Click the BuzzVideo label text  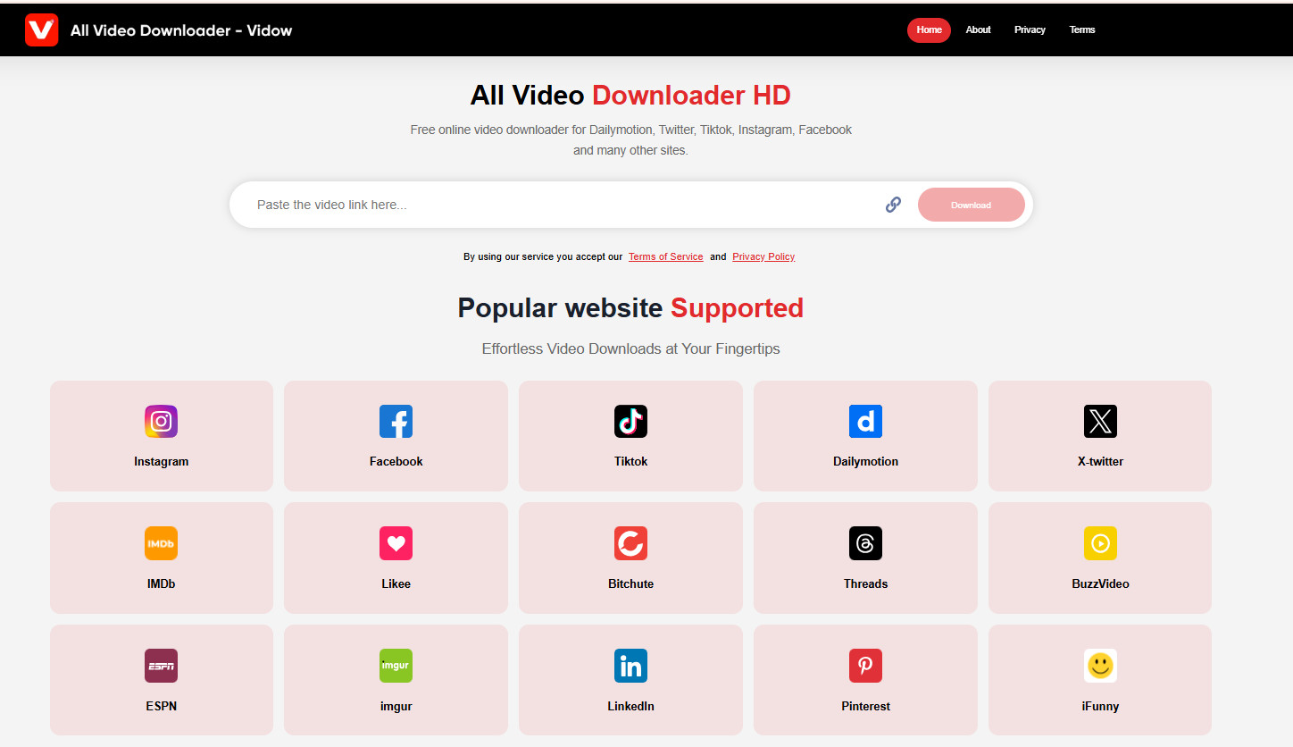[x=1100, y=583]
